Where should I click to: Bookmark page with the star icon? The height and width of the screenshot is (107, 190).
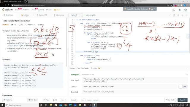tap(171, 5)
